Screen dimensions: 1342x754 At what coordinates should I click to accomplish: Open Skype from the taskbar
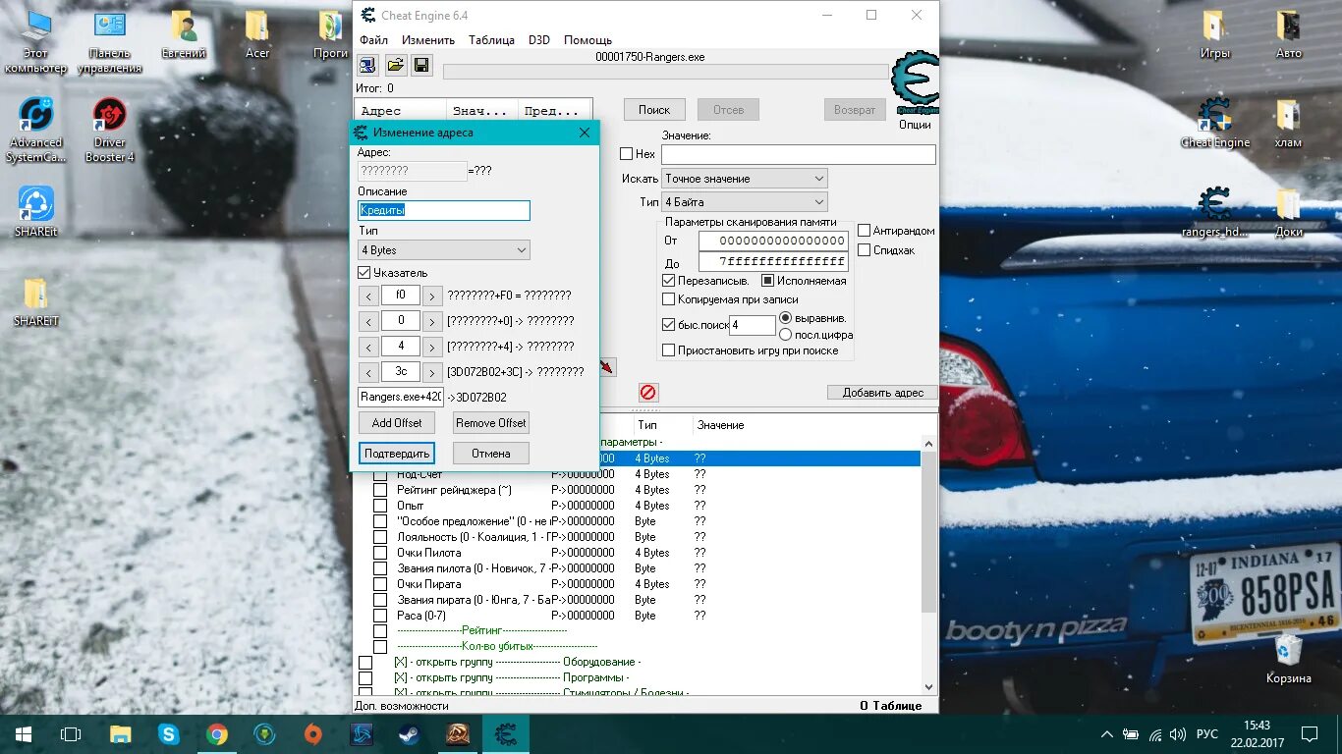pos(169,734)
